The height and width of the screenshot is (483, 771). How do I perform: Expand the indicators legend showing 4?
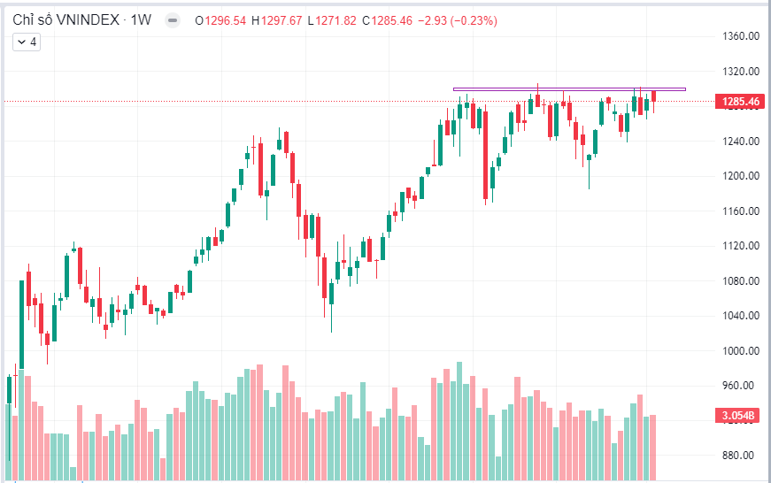[x=27, y=42]
